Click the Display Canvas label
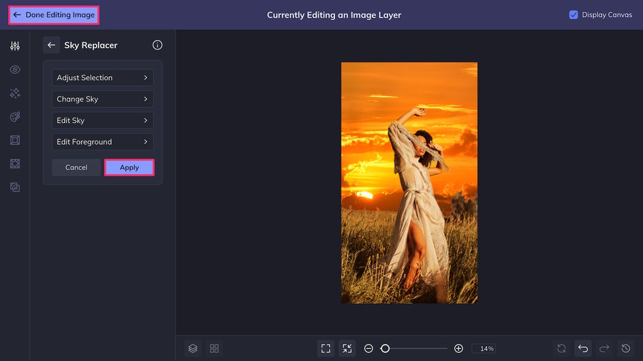The width and height of the screenshot is (643, 361). point(607,15)
